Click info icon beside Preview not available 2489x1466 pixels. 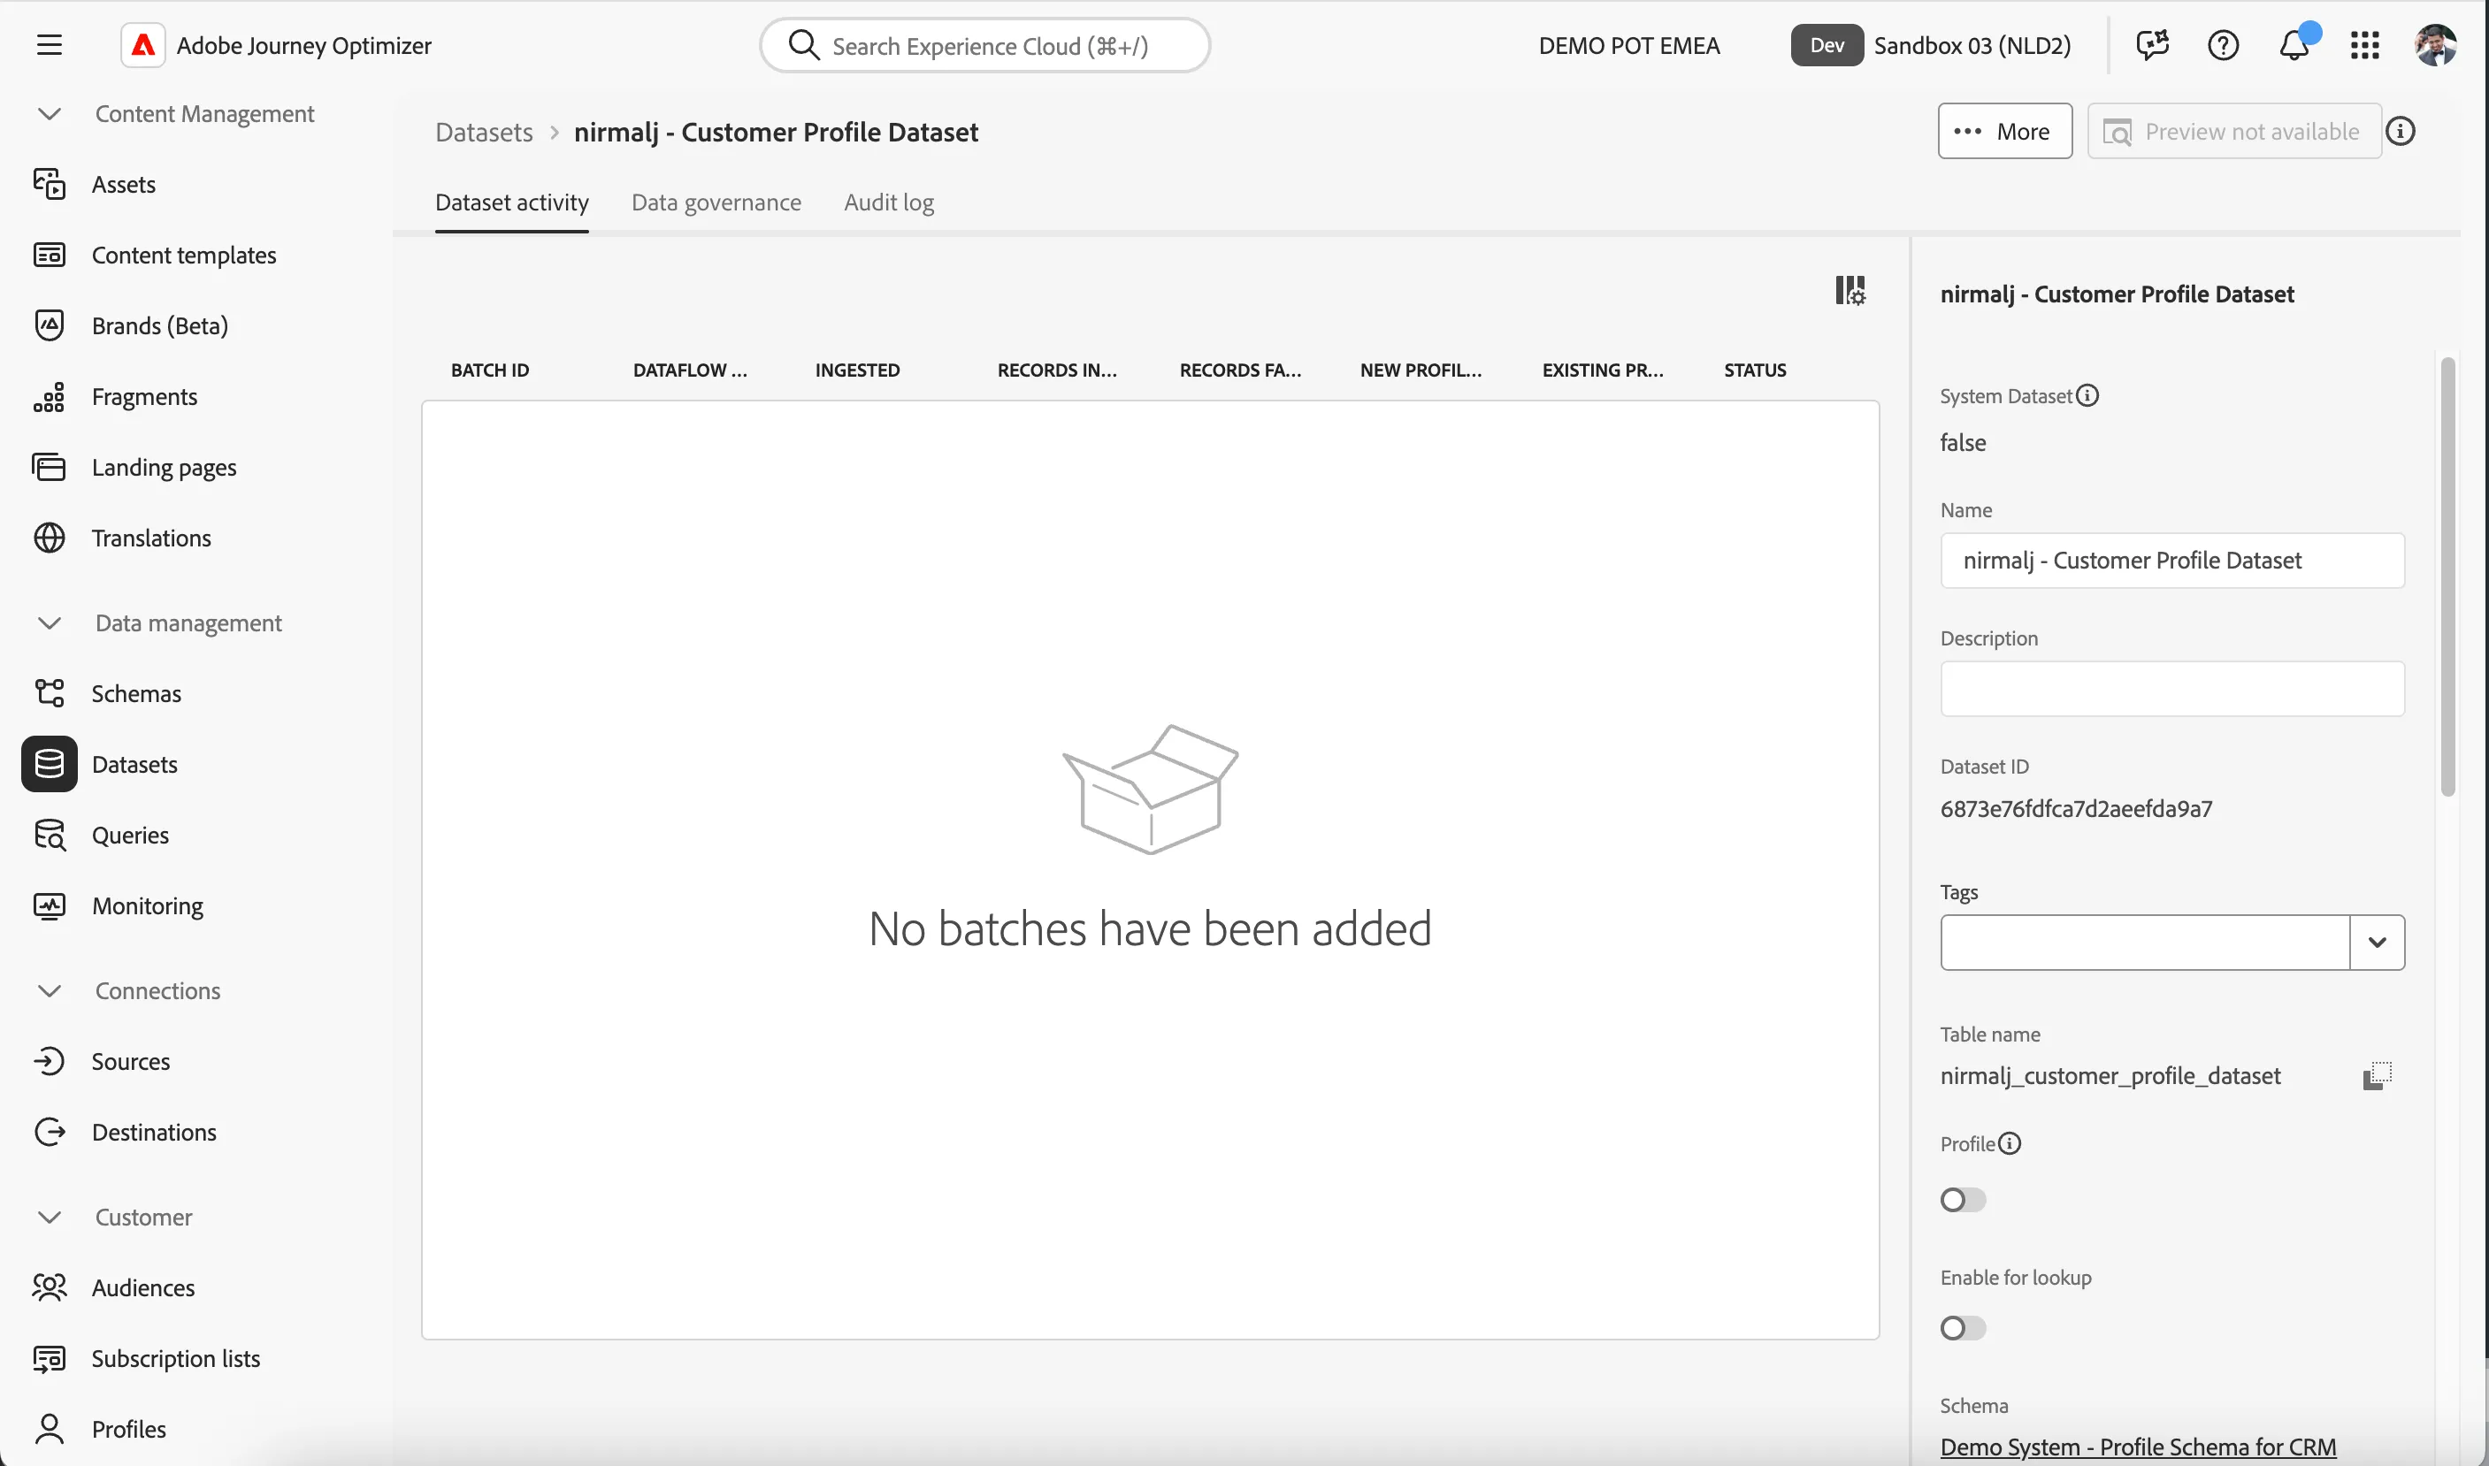2400,132
